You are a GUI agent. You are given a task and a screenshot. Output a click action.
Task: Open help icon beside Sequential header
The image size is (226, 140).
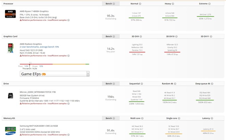click(142, 84)
